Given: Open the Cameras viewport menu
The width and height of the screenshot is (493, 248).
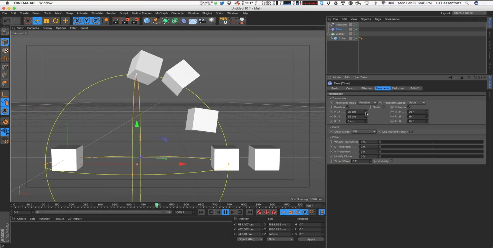Looking at the screenshot, I should [x=33, y=28].
